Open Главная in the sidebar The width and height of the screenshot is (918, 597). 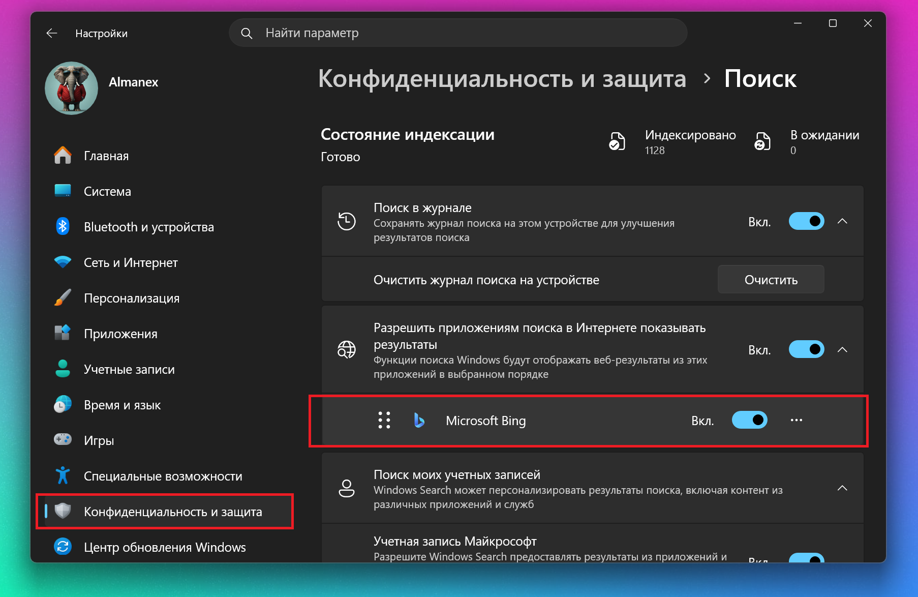pos(165,156)
